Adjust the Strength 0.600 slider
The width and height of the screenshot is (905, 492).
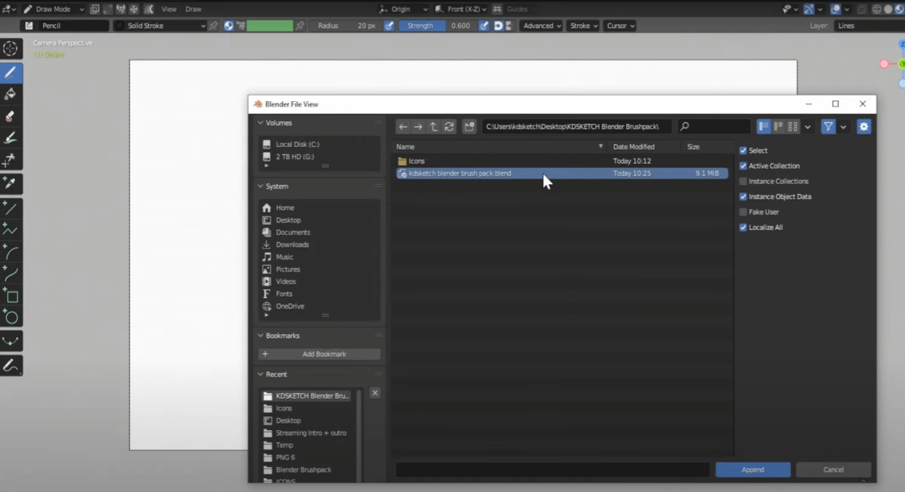[438, 26]
